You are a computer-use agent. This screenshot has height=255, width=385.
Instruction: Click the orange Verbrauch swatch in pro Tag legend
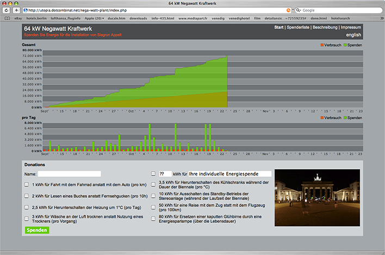coord(322,118)
